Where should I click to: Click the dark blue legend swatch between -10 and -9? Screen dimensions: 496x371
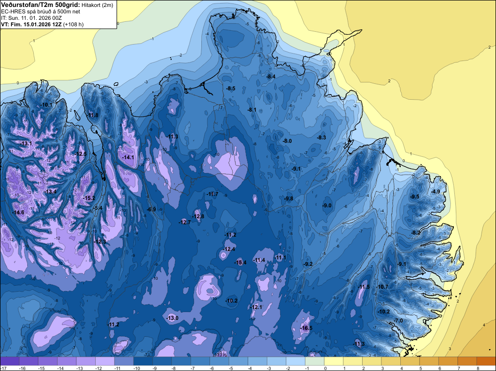point(143,361)
